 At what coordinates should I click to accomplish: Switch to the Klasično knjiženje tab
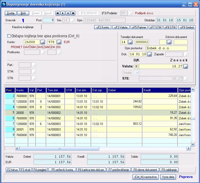(x=23, y=27)
